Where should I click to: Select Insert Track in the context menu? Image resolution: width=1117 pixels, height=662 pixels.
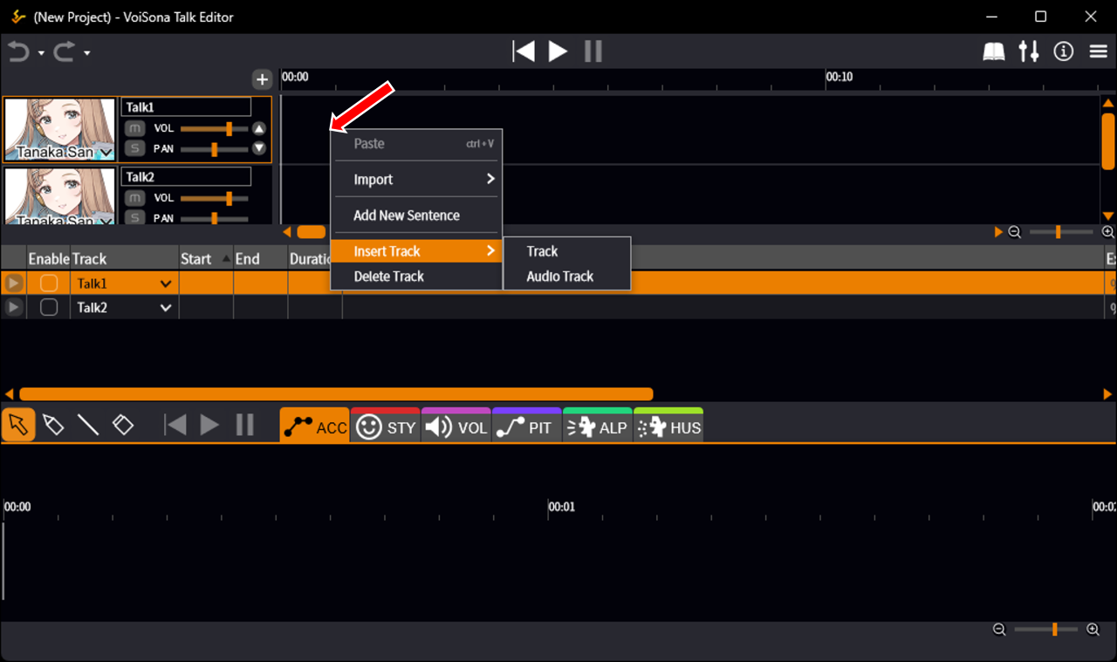pyautogui.click(x=416, y=251)
